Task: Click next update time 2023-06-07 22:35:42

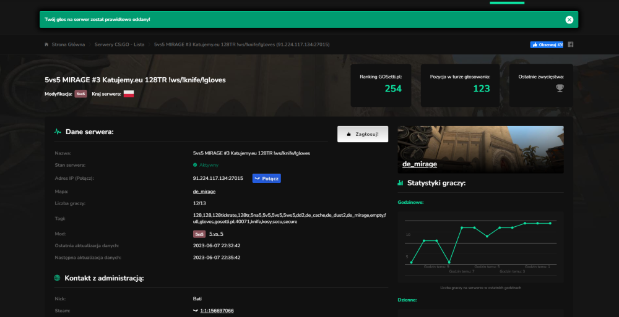Action: [216, 258]
